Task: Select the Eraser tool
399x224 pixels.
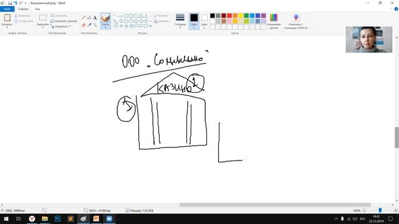Action: (84, 25)
